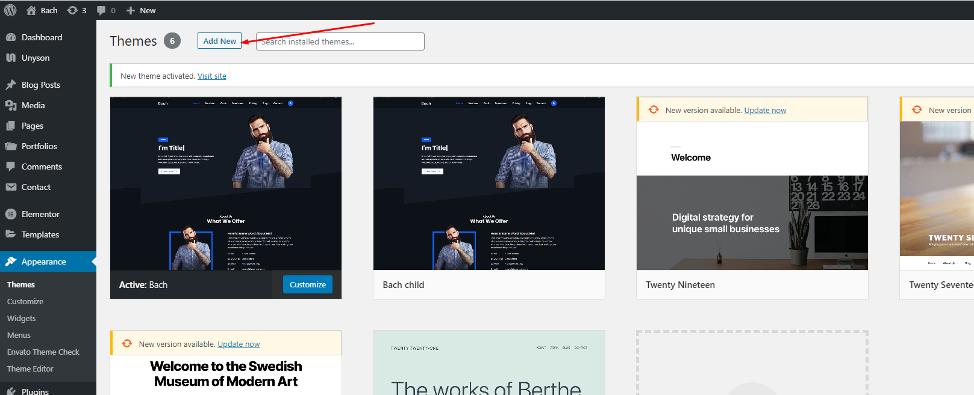Click update icon above Swedish Museum theme
The image size is (974, 395).
click(127, 343)
